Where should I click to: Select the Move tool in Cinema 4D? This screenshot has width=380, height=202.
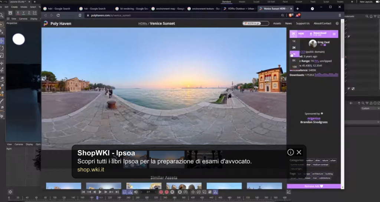point(2,40)
